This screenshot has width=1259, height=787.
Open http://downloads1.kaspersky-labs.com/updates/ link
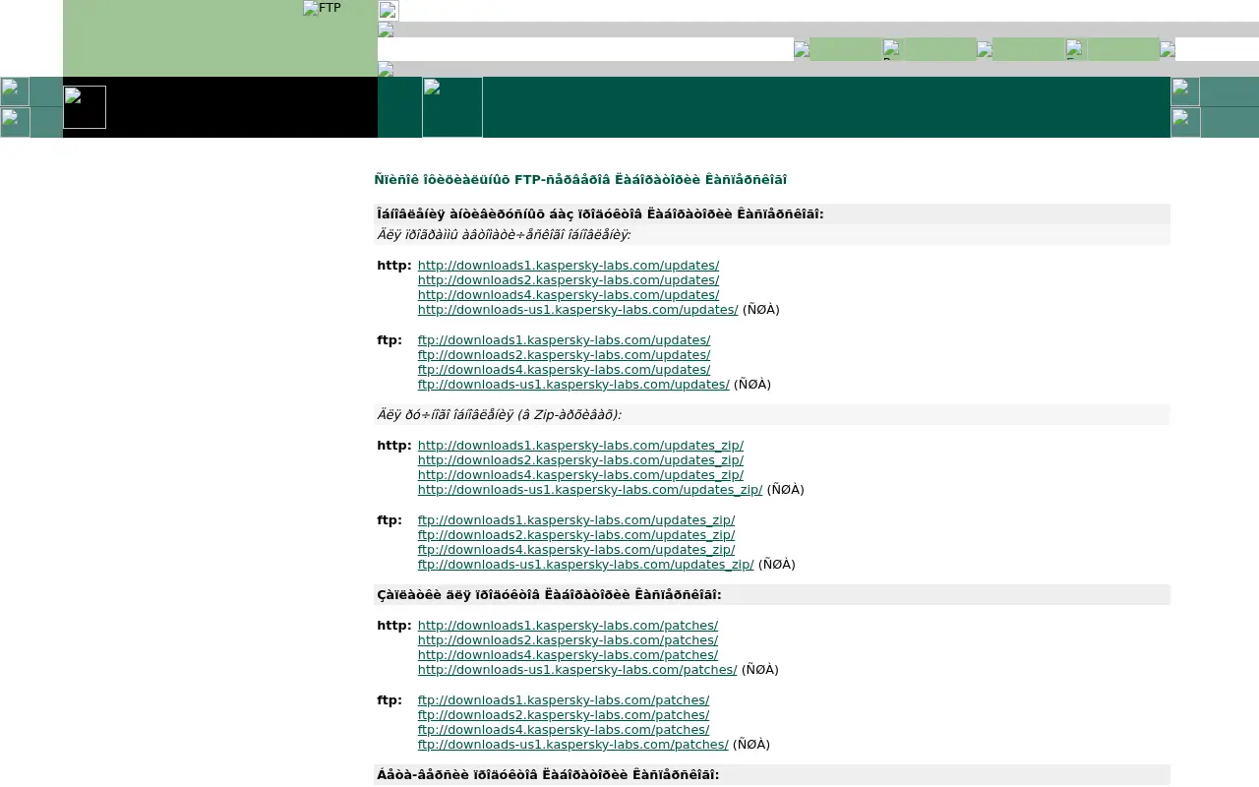coord(569,266)
